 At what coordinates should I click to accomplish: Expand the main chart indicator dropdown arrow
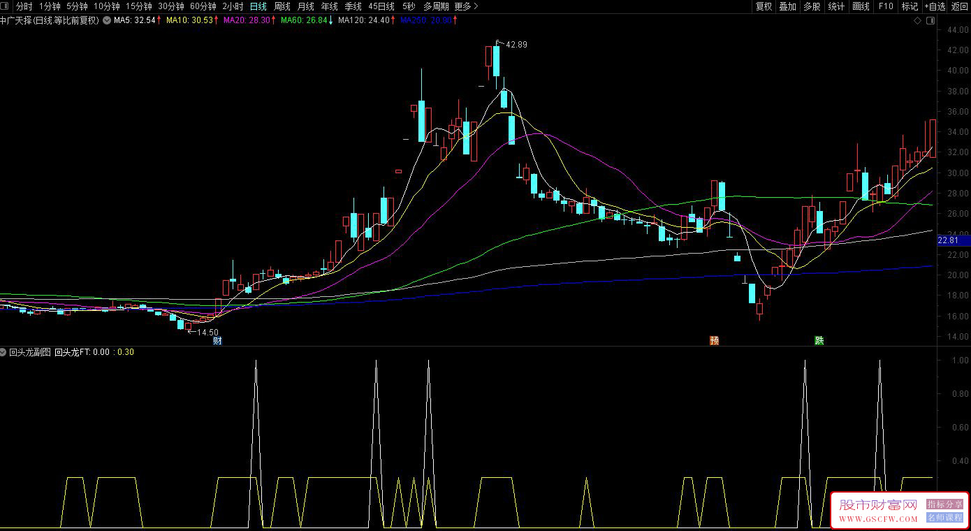pos(106,20)
